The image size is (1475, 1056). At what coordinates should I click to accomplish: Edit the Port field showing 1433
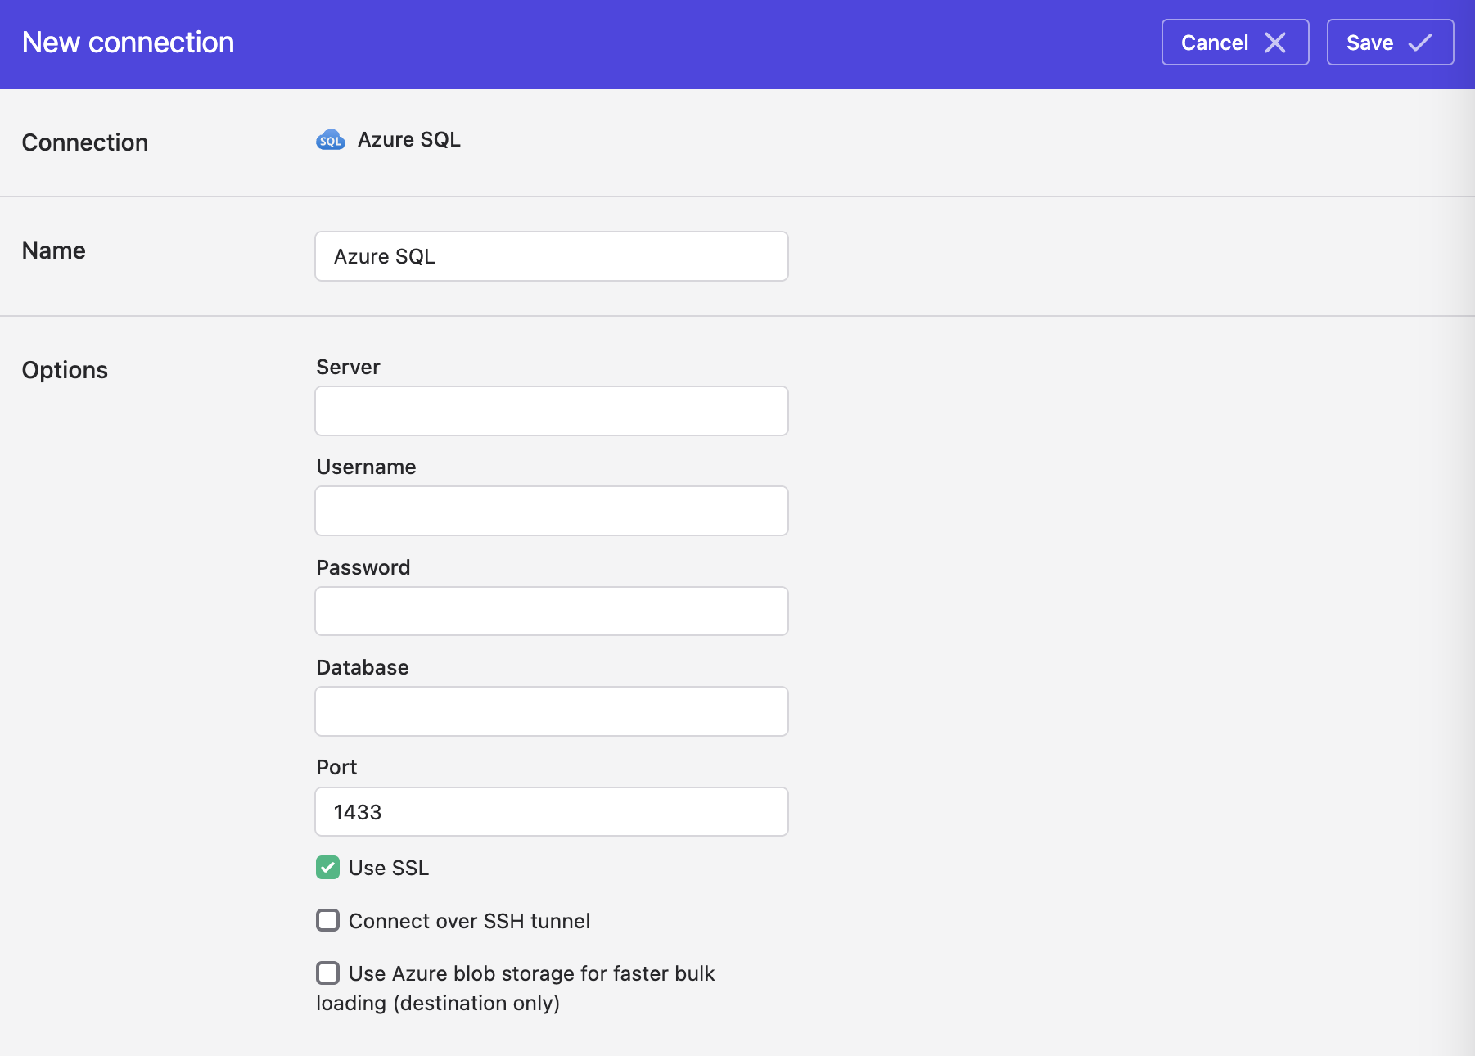[x=552, y=812]
